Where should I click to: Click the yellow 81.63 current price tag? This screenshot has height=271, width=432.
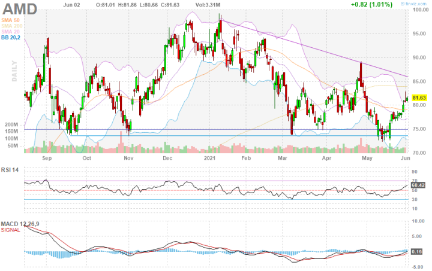(419, 98)
